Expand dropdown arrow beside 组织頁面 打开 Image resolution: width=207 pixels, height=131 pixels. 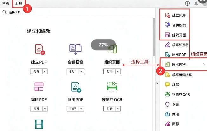point(118,71)
